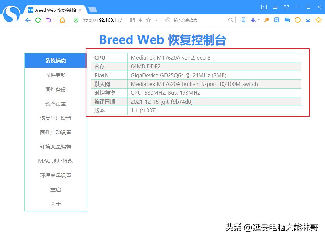Open 环境变量设置 menu item

click(x=56, y=175)
